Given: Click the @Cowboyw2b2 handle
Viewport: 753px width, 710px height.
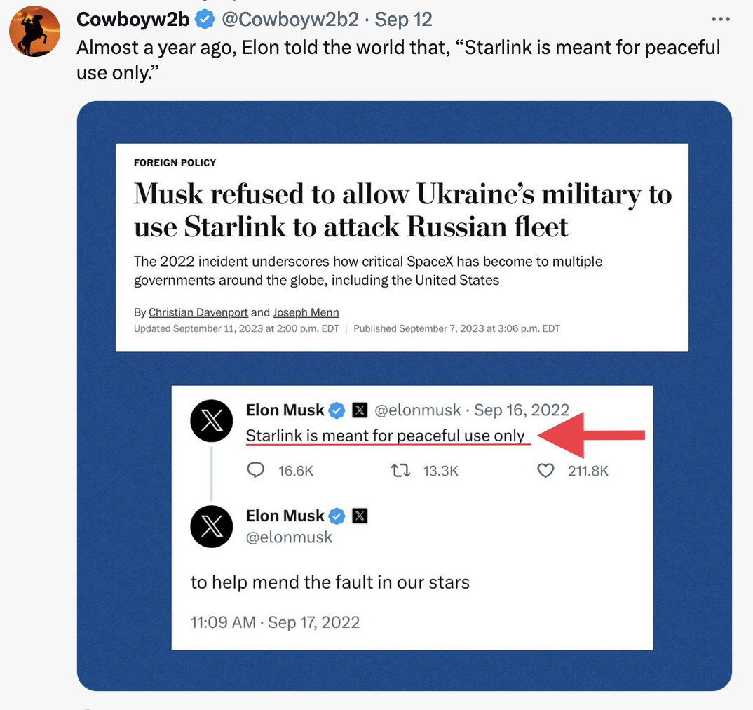Looking at the screenshot, I should pos(290,20).
